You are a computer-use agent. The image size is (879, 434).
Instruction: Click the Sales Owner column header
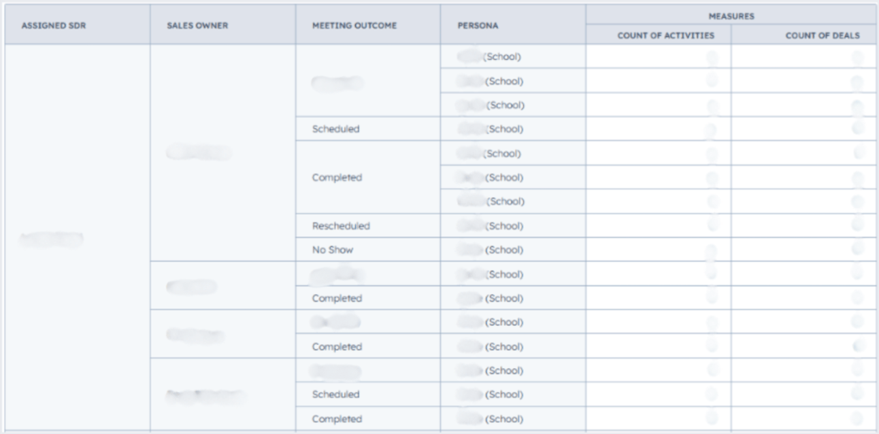click(x=197, y=26)
